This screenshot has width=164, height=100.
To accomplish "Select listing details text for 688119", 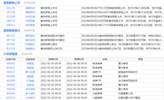I will (122, 21).
